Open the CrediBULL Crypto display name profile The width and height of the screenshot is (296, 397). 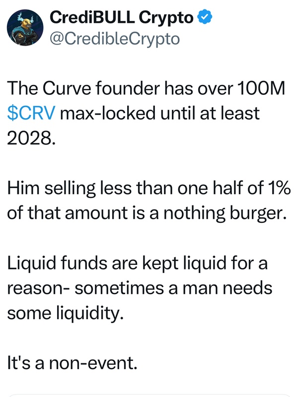pos(121,17)
